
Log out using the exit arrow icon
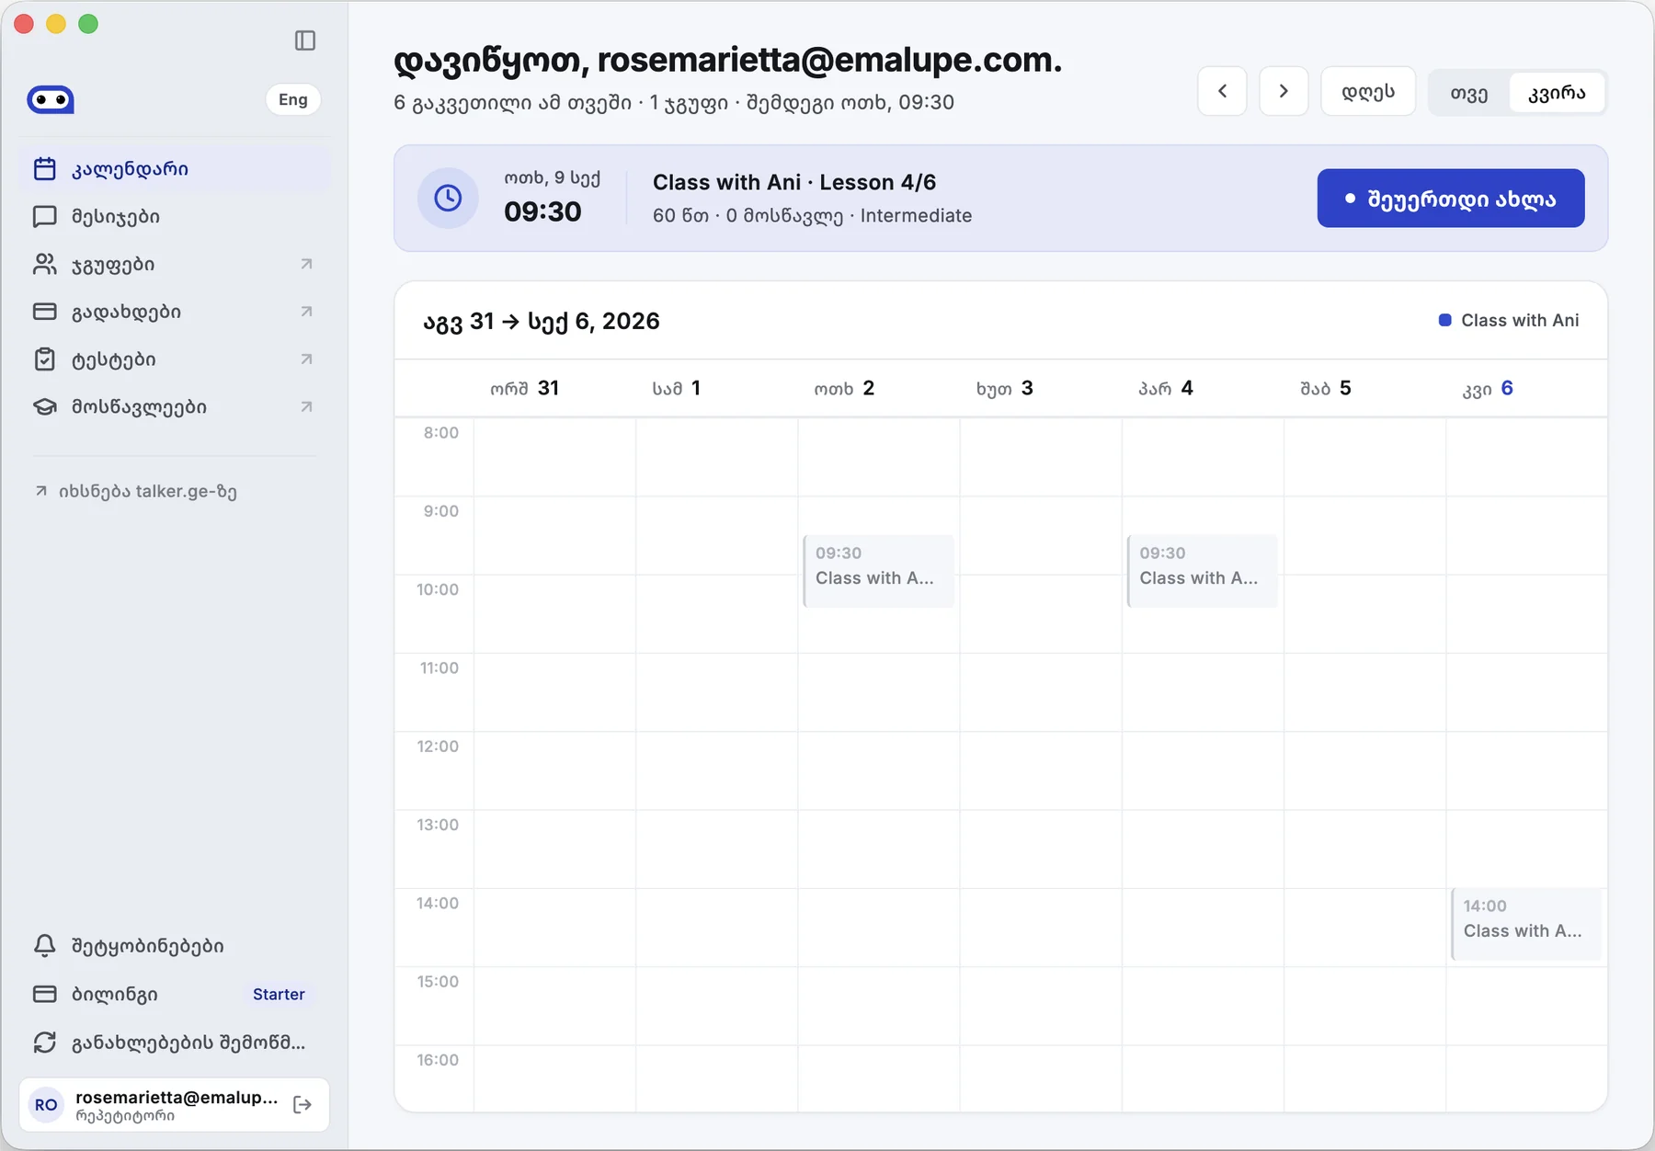tap(302, 1105)
